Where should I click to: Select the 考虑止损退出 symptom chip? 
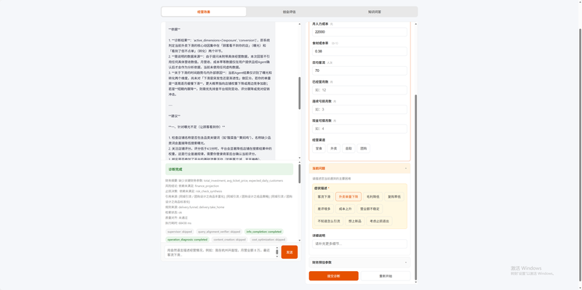coord(379,221)
